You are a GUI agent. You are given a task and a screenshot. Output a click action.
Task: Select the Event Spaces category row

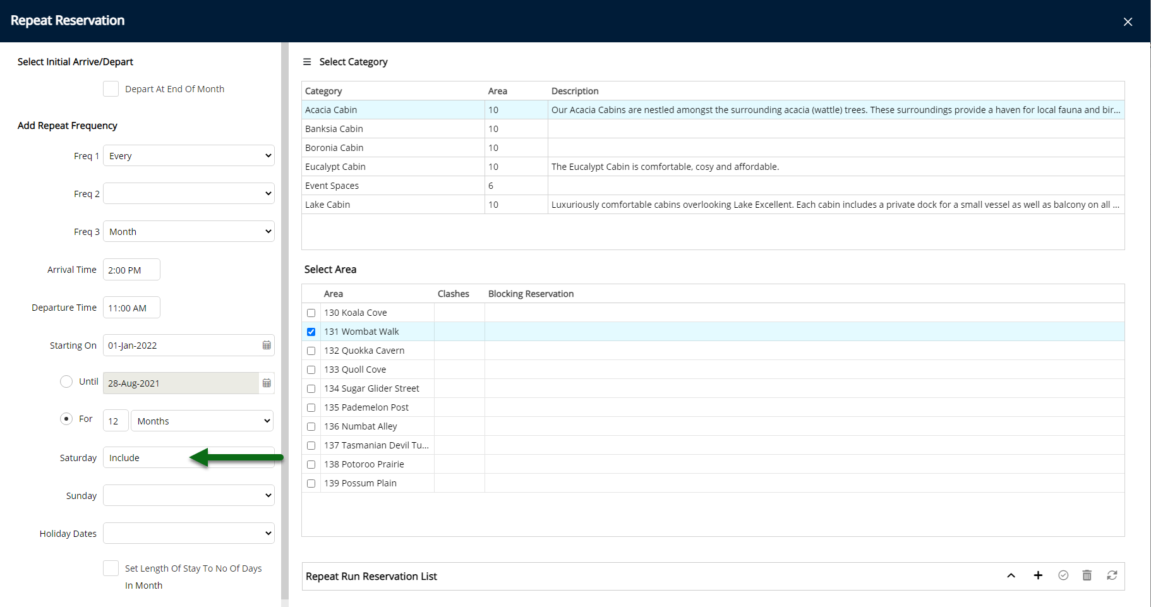713,186
